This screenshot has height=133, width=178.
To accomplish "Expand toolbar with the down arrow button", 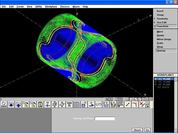I will 148,106.
